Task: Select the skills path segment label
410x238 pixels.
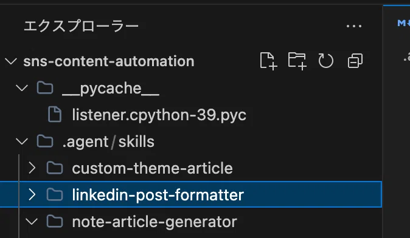Action: click(x=136, y=141)
